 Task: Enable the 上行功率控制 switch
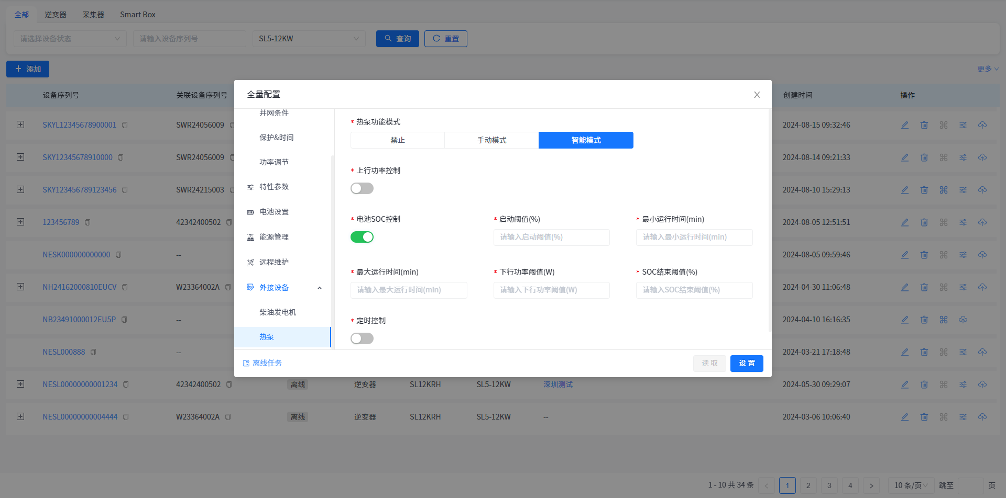click(x=362, y=188)
